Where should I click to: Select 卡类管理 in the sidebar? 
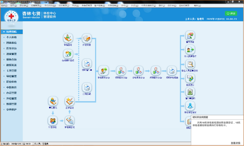[12, 71]
